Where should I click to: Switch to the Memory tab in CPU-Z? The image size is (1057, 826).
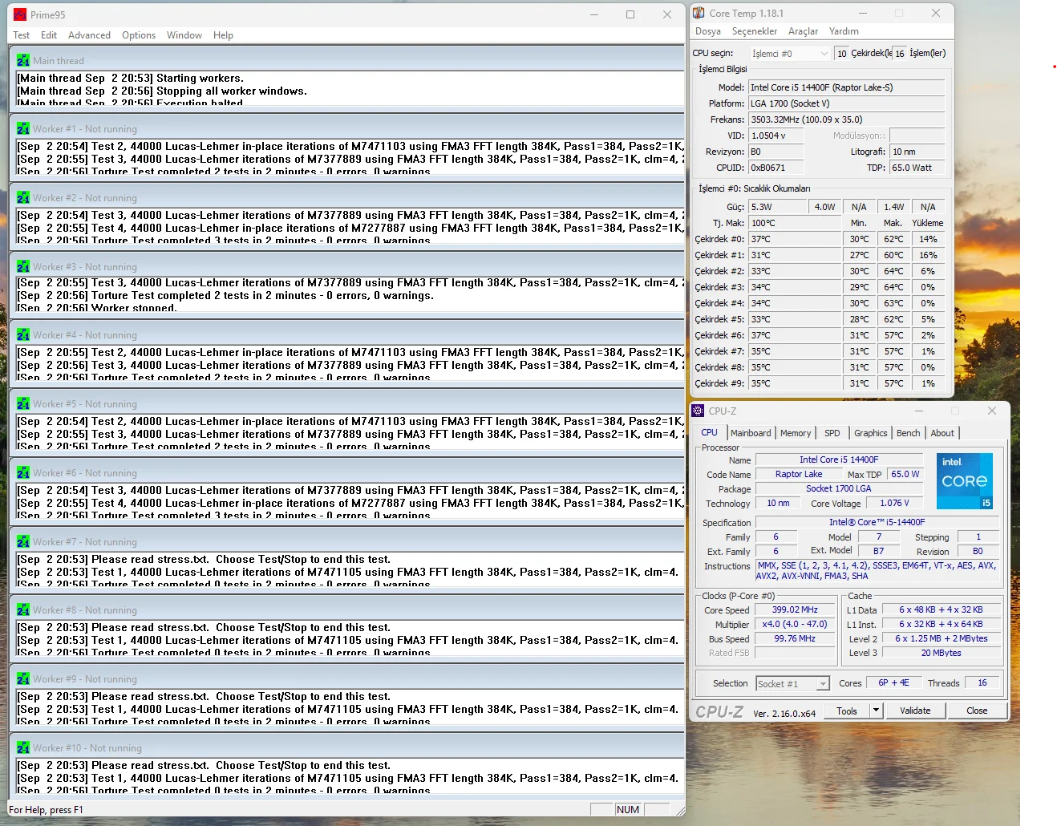coord(796,433)
